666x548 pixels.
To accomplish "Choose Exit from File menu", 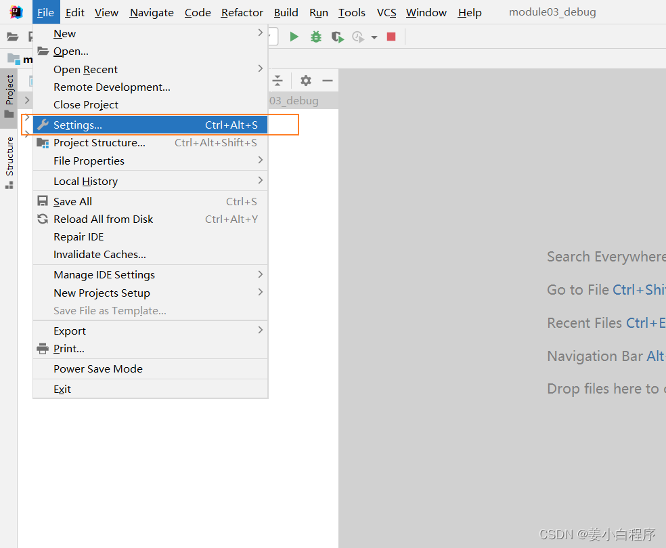I will 150,389.
